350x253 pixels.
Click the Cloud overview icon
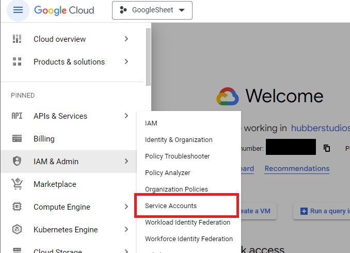coord(17,39)
